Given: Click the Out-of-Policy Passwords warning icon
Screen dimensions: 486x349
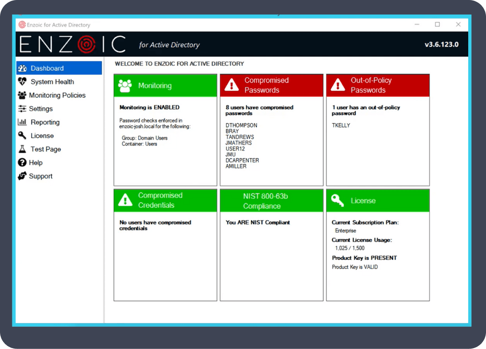Looking at the screenshot, I should 338,85.
